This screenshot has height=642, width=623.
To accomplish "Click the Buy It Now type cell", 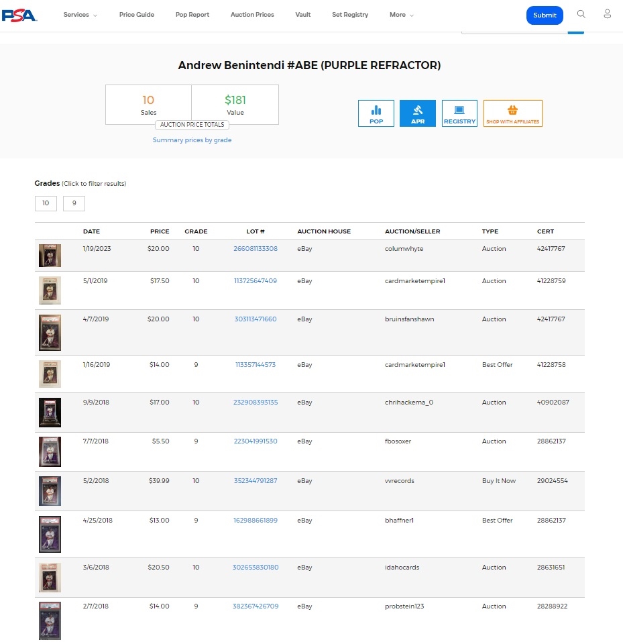I will 498,481.
